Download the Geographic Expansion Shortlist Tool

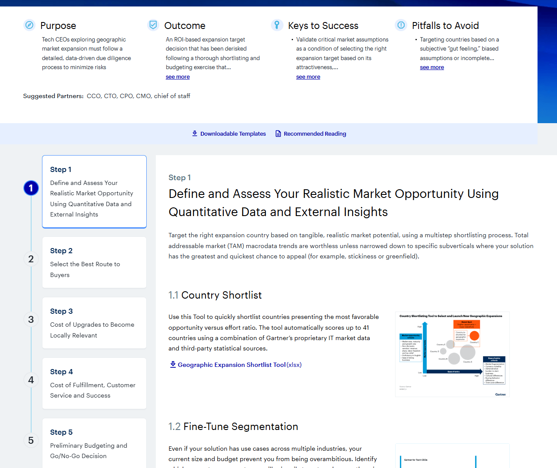pos(232,365)
